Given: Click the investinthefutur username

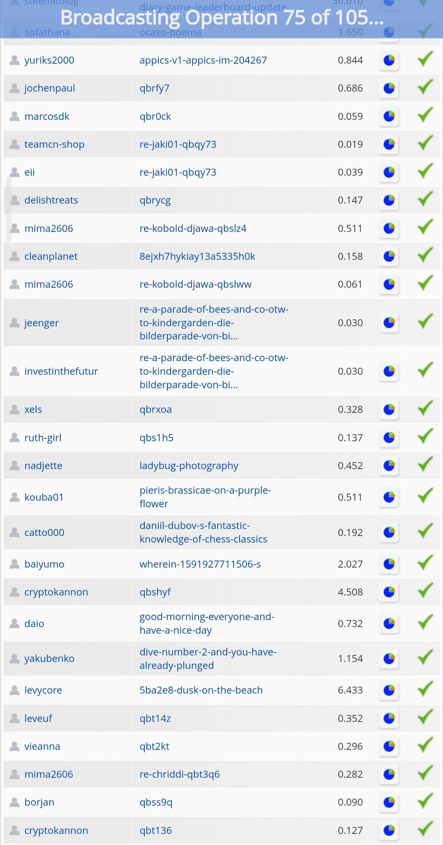Looking at the screenshot, I should (x=61, y=371).
